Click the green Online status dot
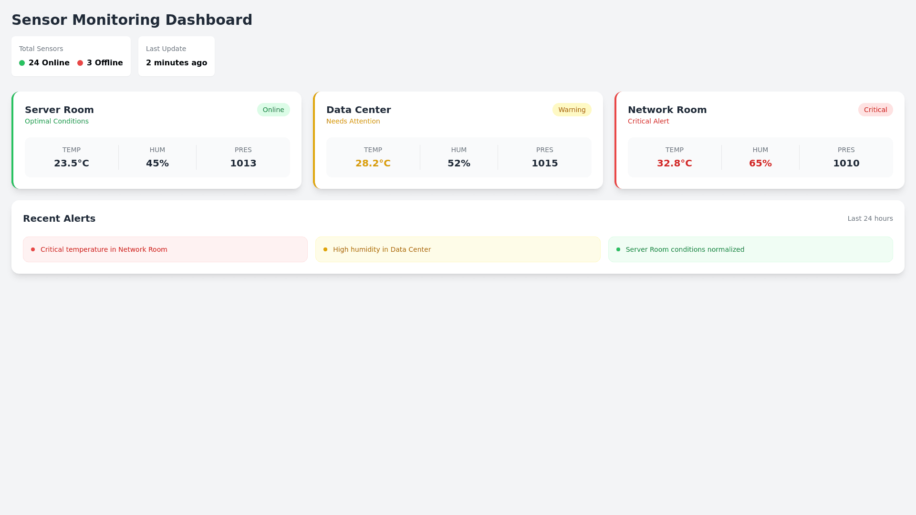 click(x=22, y=63)
